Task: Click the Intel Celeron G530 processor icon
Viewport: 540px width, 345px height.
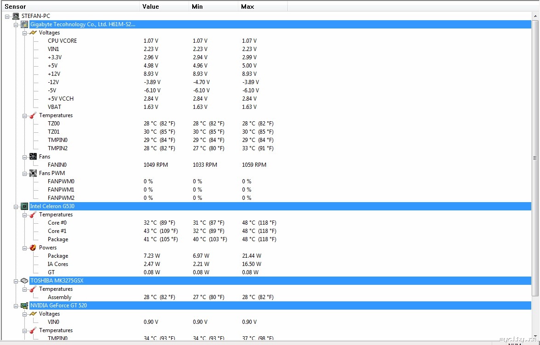Action: (24, 206)
